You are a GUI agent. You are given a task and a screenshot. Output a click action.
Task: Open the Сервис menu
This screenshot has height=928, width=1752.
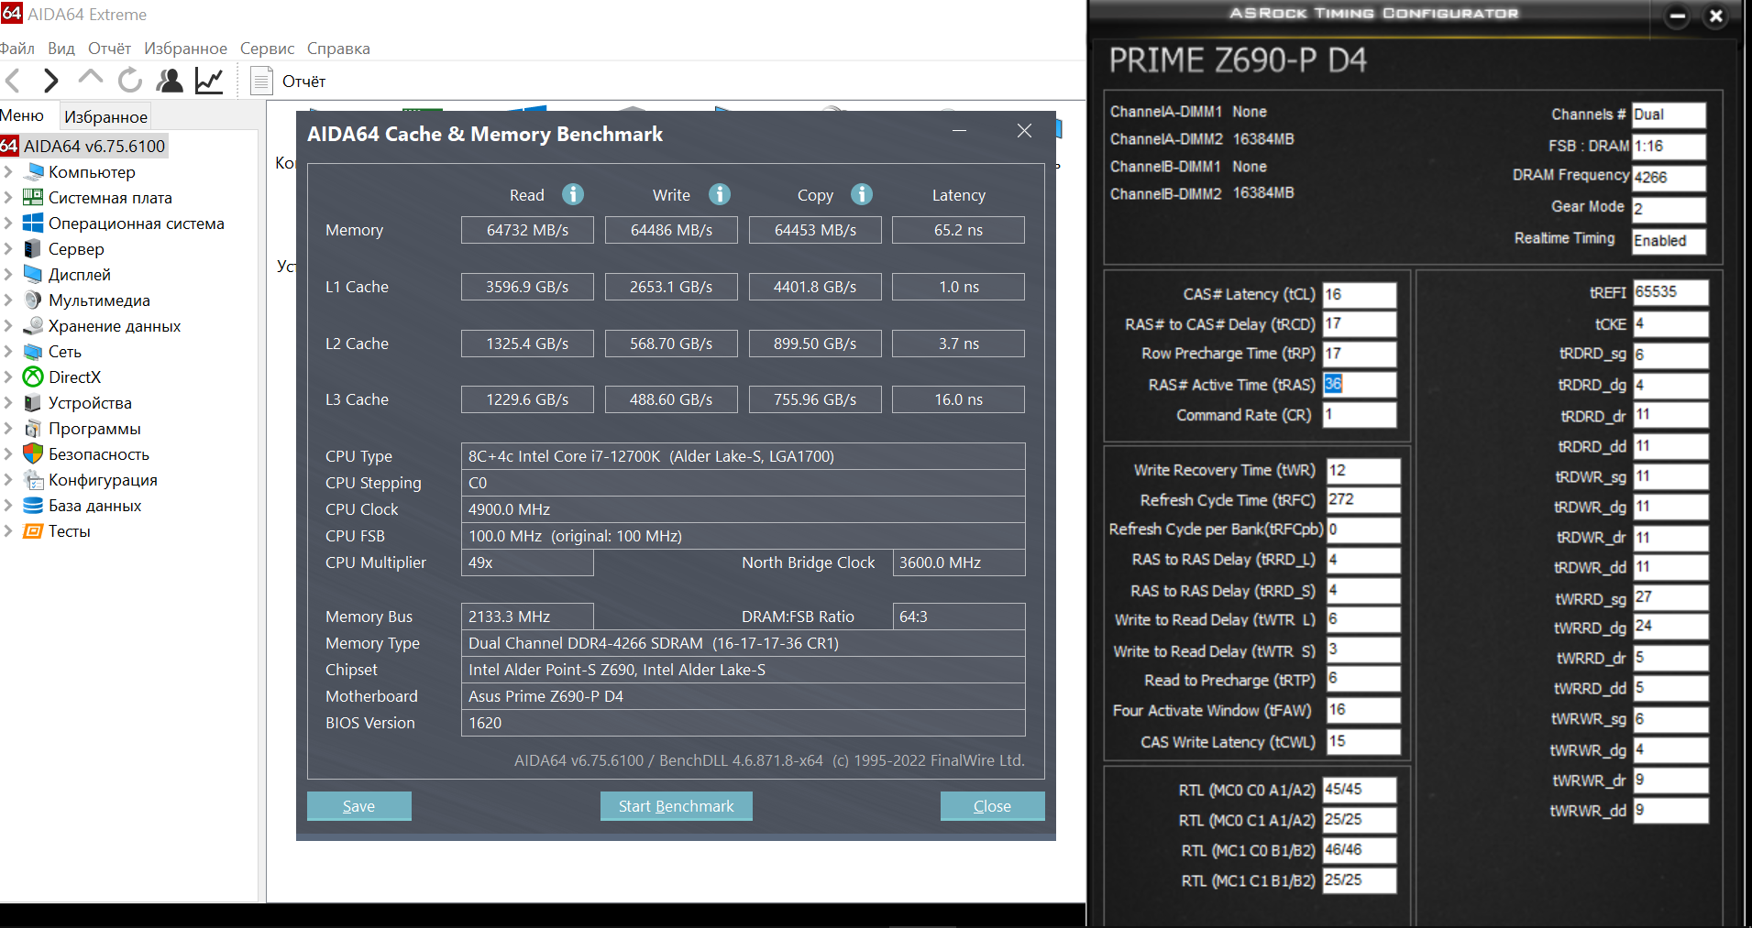pyautogui.click(x=267, y=49)
